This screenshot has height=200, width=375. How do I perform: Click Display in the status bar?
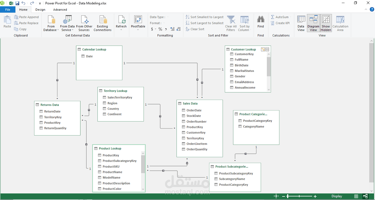337,196
